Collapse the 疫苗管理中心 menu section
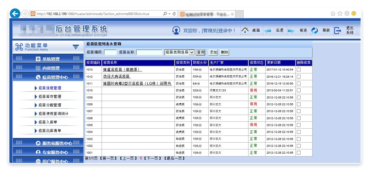Viewport: 370px width, 173px height. click(48, 77)
